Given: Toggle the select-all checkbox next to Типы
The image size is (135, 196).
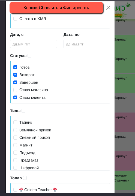Looking at the screenshot, I should pyautogui.click(x=23, y=111).
